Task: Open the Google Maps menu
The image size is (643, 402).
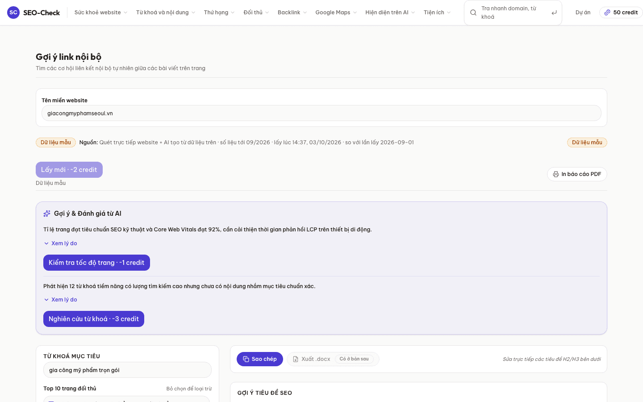Action: 336,13
